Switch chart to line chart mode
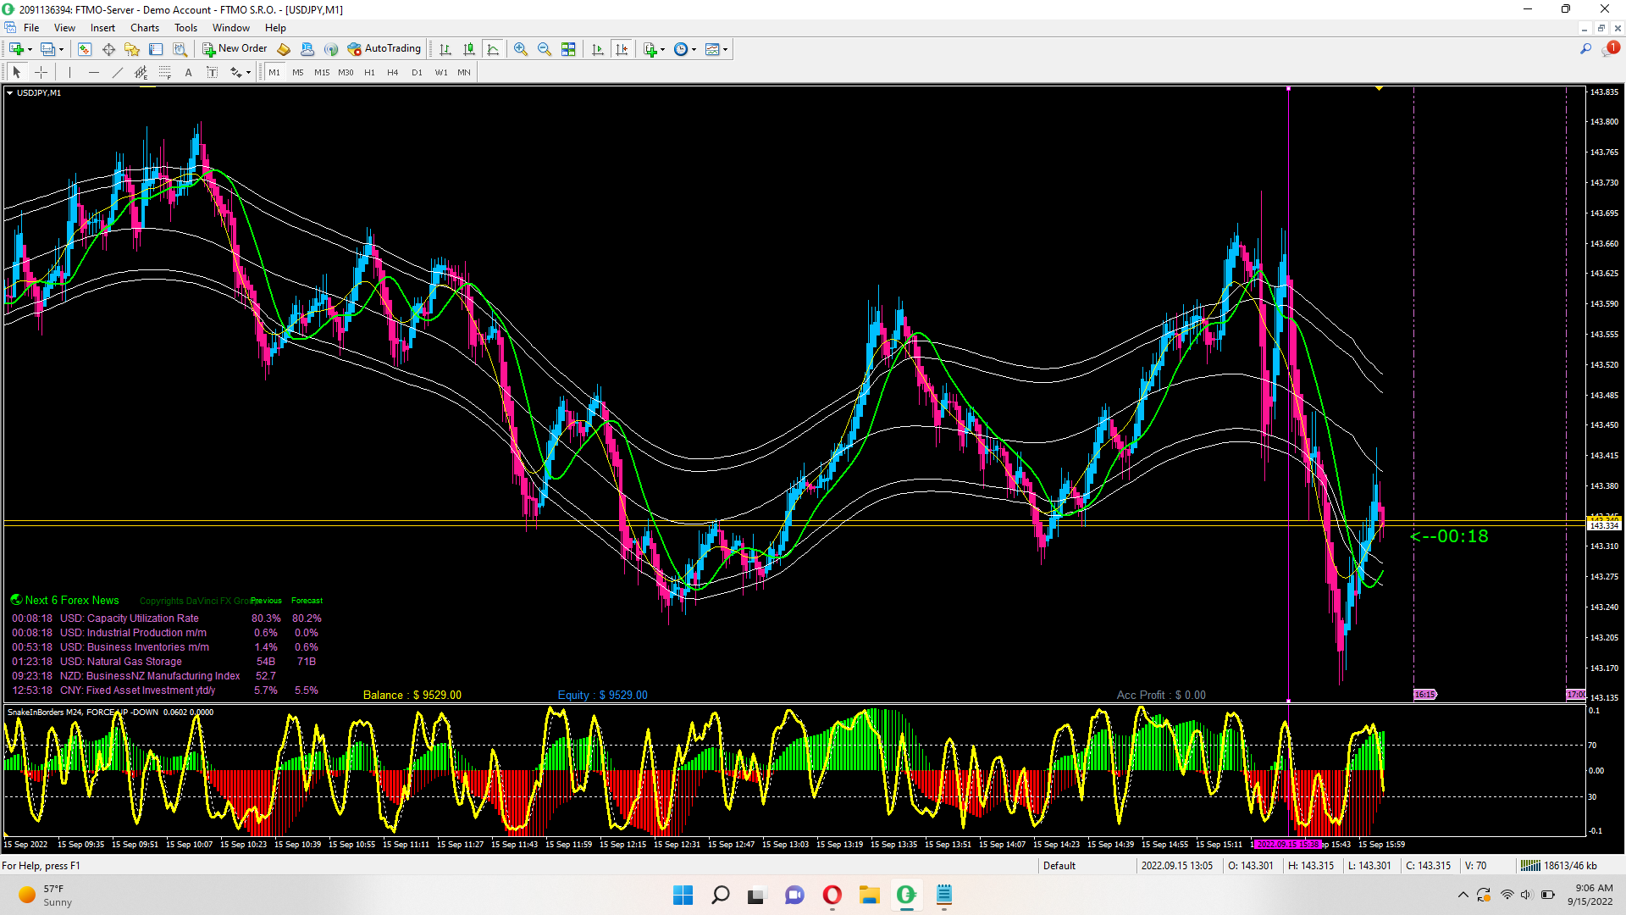The height and width of the screenshot is (915, 1626). [493, 49]
